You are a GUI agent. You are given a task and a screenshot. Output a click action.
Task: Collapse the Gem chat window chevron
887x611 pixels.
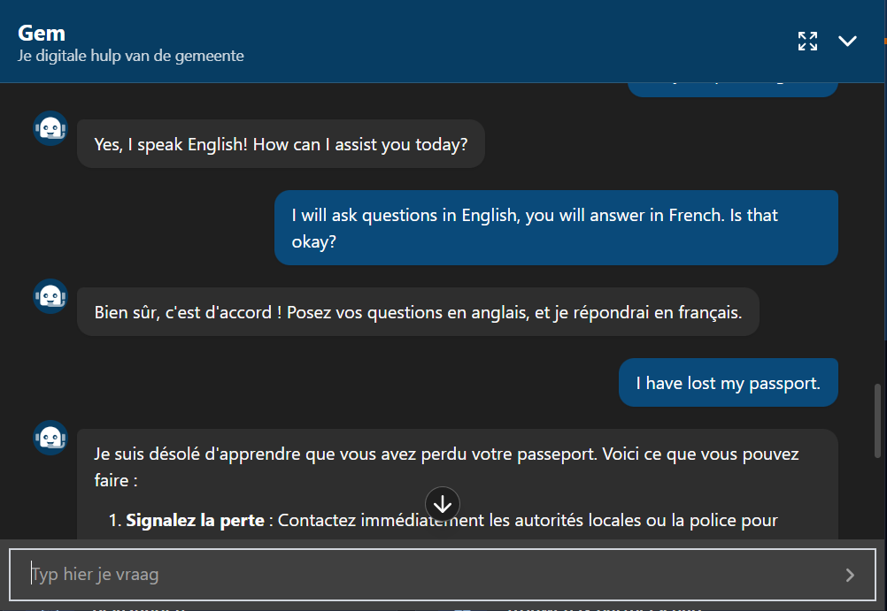[847, 41]
